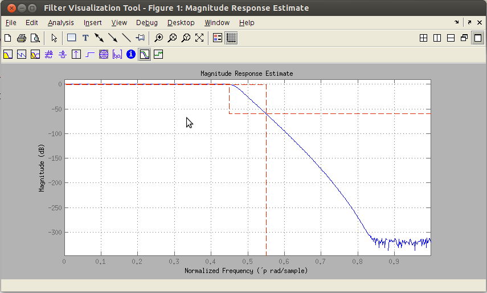487x293 pixels.
Task: Click the 'Magnitude (dB)' y-axis label
Action: 42,168
